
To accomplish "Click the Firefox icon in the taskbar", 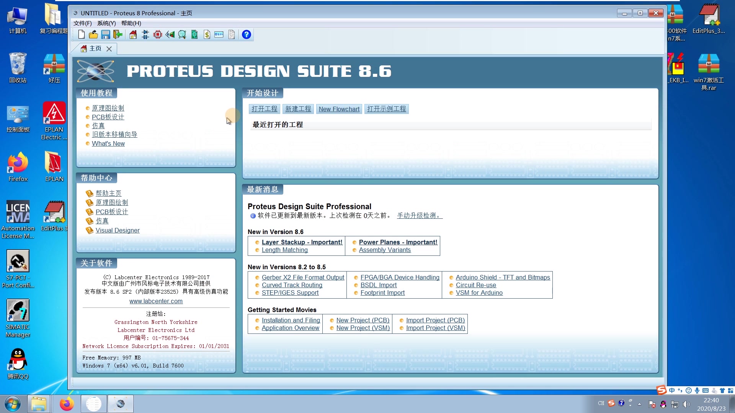I will [67, 404].
